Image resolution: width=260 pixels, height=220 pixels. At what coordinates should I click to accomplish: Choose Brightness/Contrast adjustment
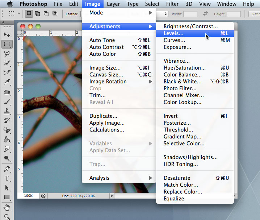195,26
